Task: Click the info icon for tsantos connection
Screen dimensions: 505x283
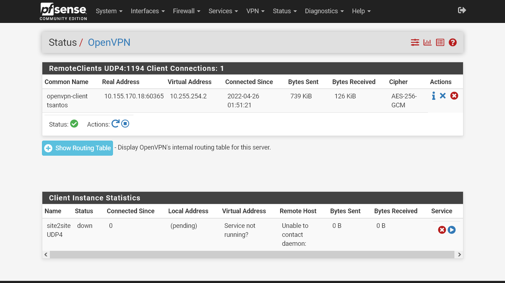Action: (433, 96)
